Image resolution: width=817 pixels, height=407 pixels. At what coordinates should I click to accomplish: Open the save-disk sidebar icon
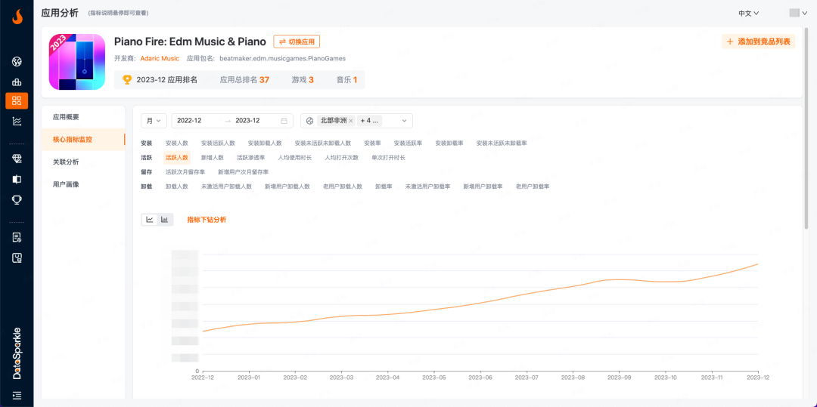(17, 257)
